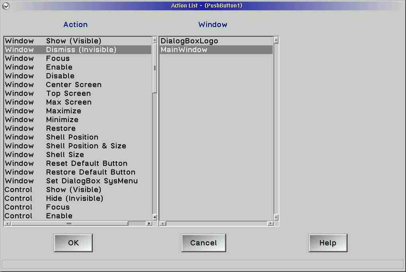
Task: Choose MainWindow in the Window list
Action: click(216, 50)
